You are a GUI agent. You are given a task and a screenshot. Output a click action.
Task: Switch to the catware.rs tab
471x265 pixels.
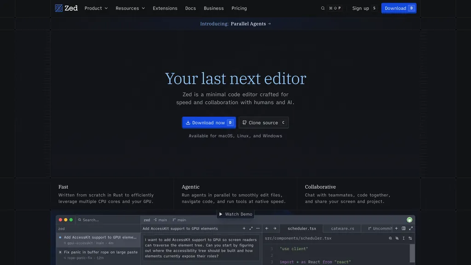coord(342,228)
